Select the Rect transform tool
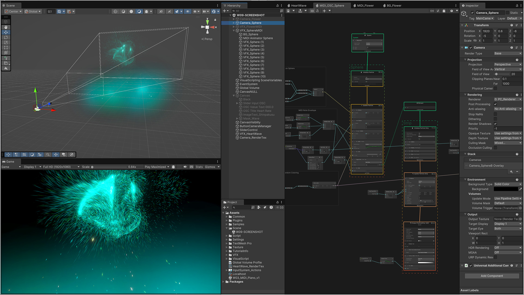 pyautogui.click(x=6, y=48)
